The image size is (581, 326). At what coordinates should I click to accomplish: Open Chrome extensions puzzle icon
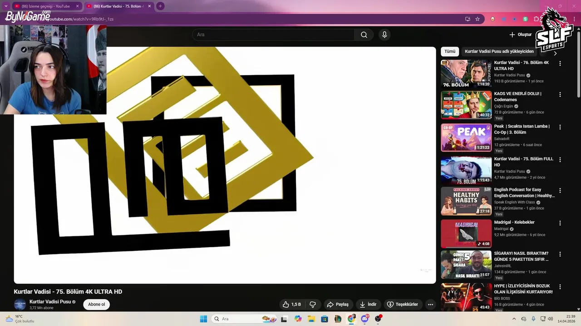[536, 19]
